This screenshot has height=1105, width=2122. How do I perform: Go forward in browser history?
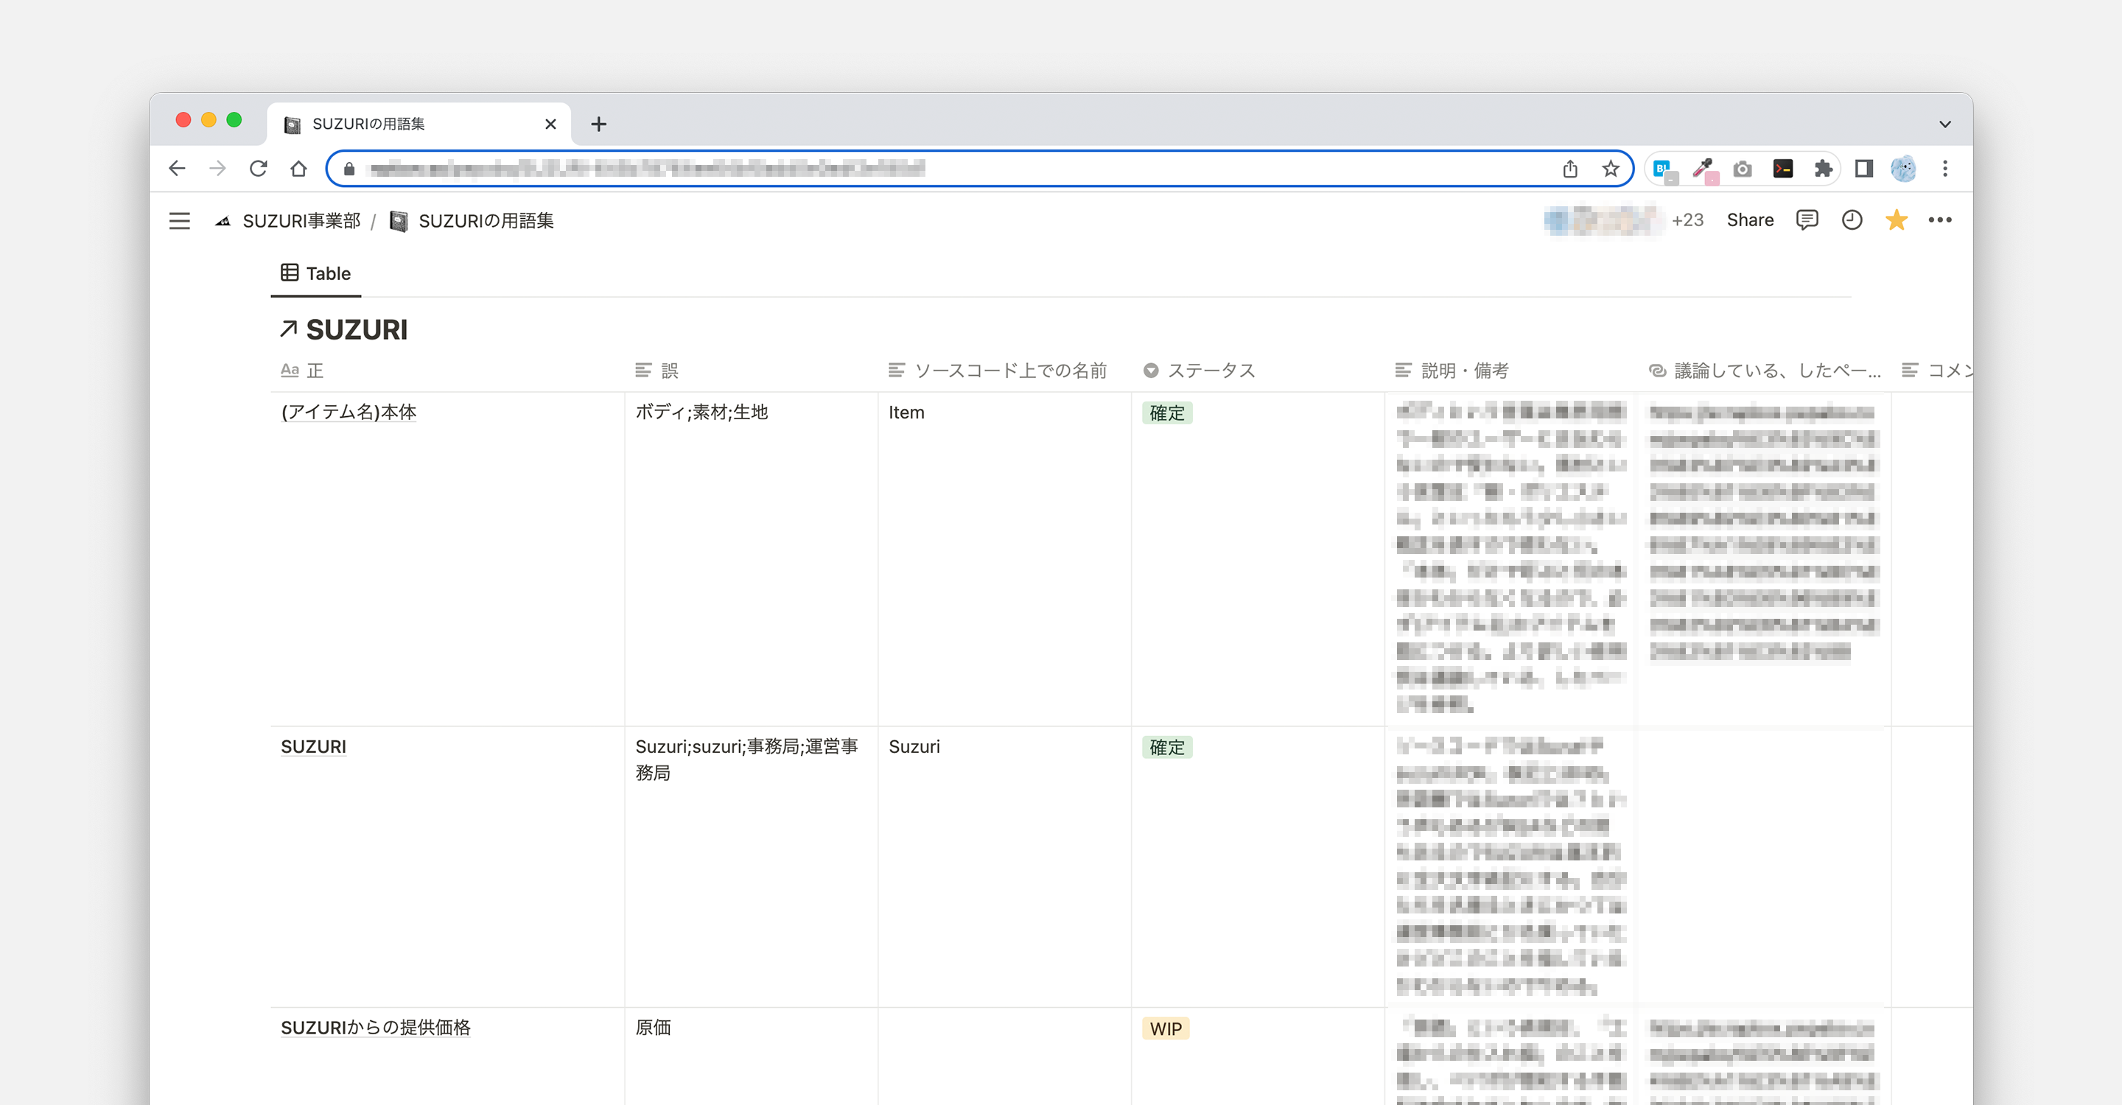point(217,169)
